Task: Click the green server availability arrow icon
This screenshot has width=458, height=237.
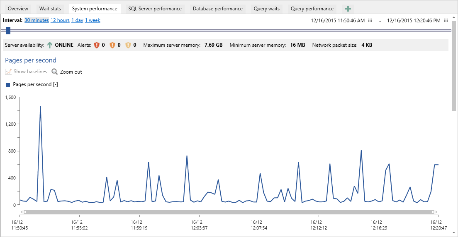Action: tap(50, 45)
